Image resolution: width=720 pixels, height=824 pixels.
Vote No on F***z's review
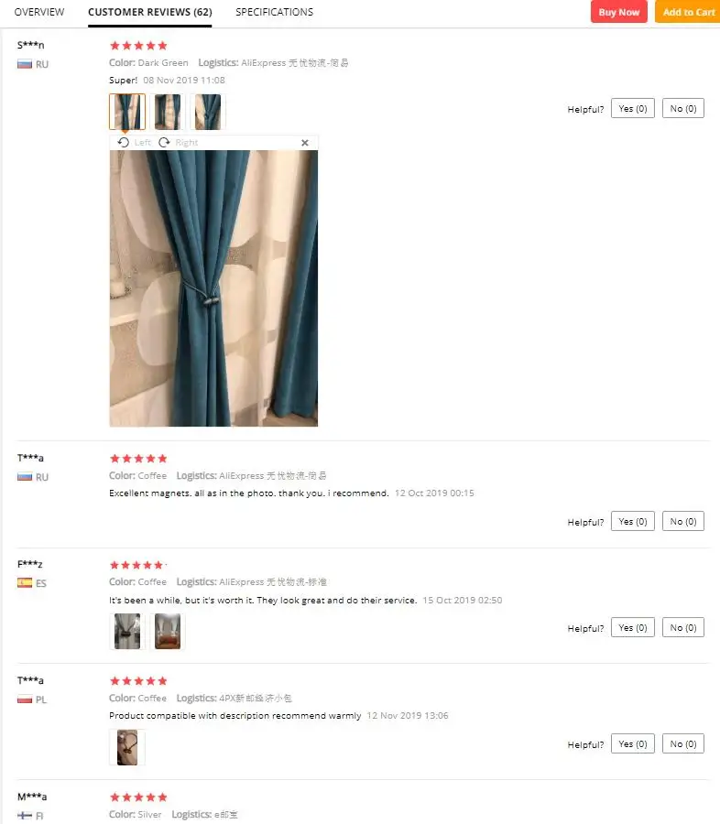click(683, 627)
